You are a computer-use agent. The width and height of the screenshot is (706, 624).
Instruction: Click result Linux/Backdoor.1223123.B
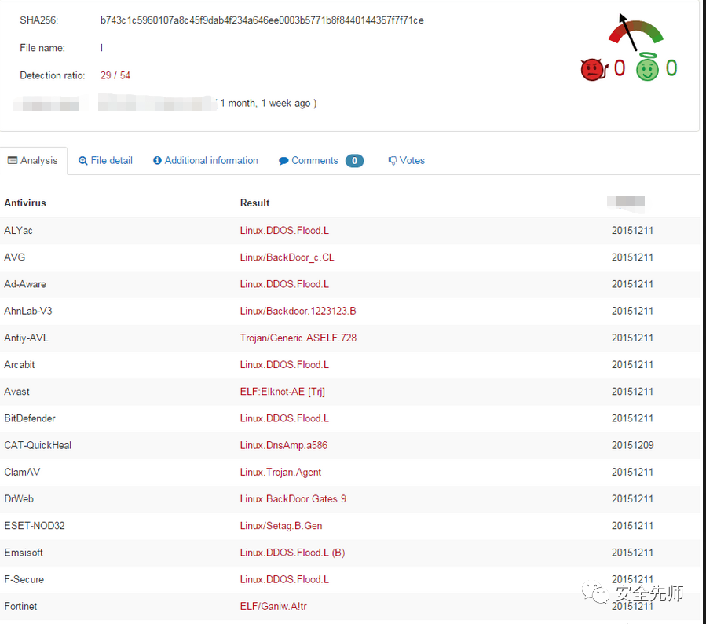298,311
